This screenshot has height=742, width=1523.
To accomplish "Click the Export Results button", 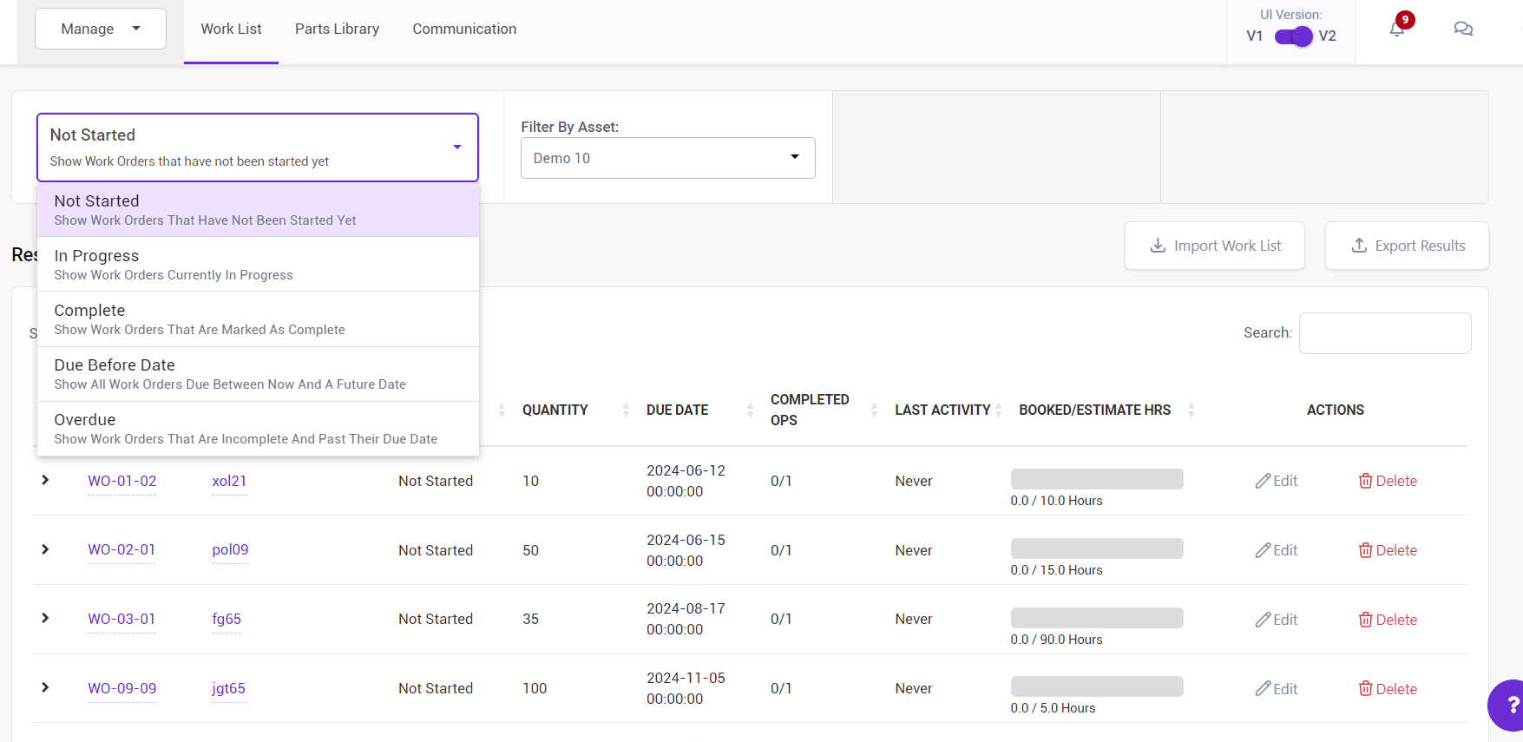I will point(1407,246).
